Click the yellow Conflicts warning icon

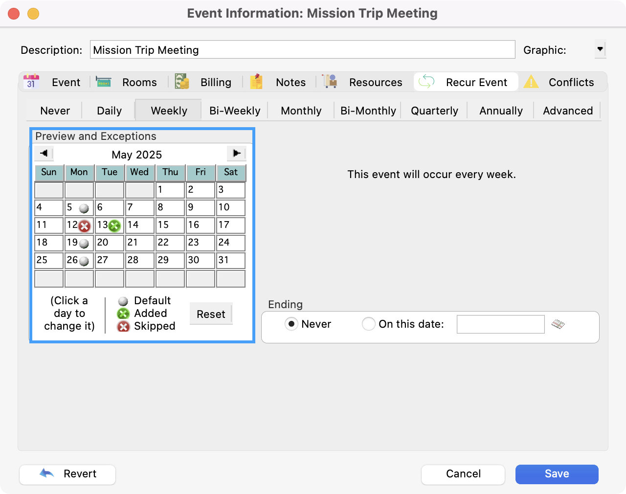click(x=531, y=82)
